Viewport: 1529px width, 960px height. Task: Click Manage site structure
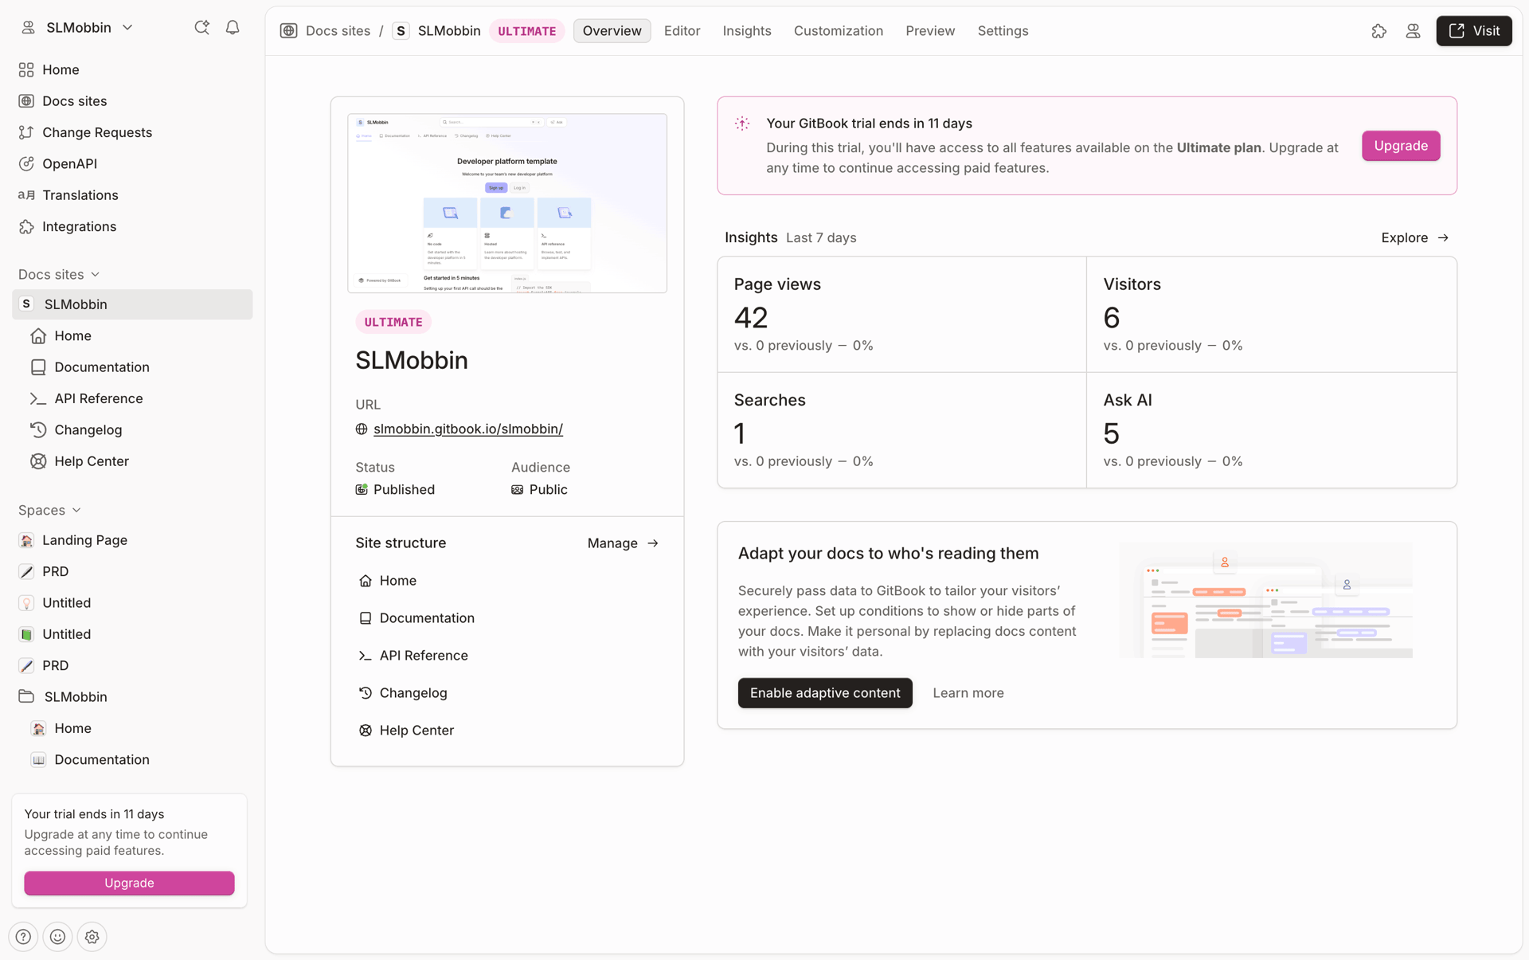pyautogui.click(x=623, y=543)
